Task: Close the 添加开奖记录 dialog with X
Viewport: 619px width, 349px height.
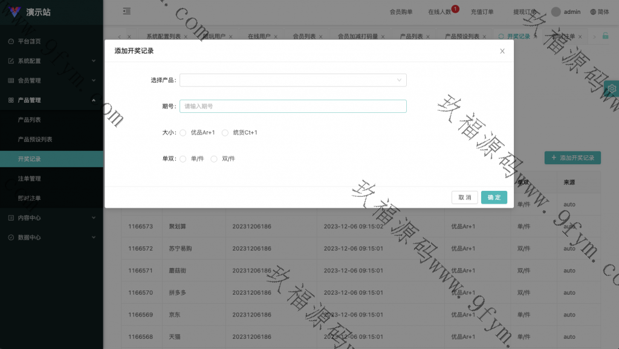Action: tap(502, 51)
